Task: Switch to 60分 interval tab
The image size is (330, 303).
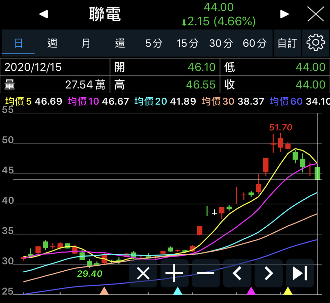Action: tap(255, 43)
